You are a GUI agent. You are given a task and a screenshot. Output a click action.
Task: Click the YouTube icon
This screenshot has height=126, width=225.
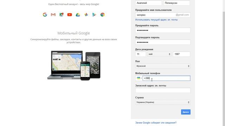click(70, 15)
